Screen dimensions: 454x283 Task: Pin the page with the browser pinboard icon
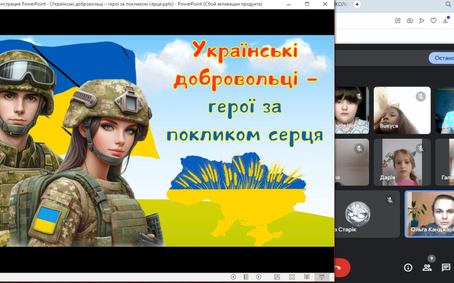pos(398,21)
